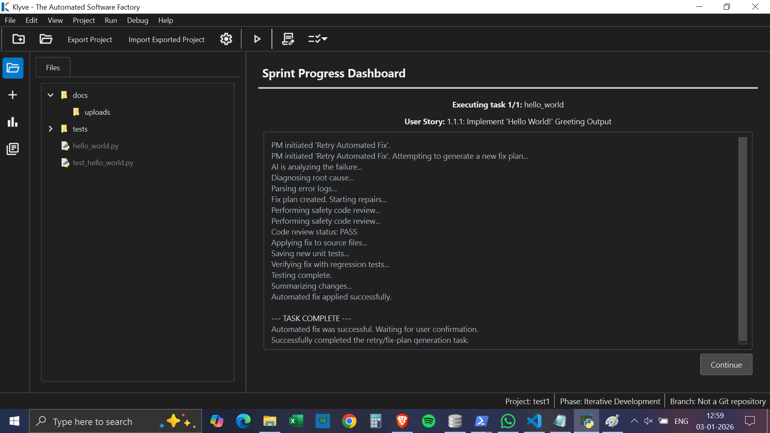Click Export Project in toolbar
This screenshot has height=433, width=770.
click(x=90, y=39)
